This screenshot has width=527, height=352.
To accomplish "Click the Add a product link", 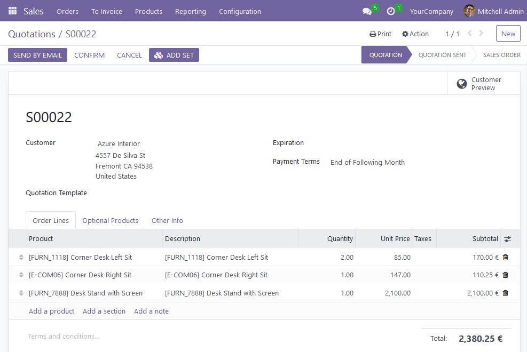I will [x=51, y=311].
